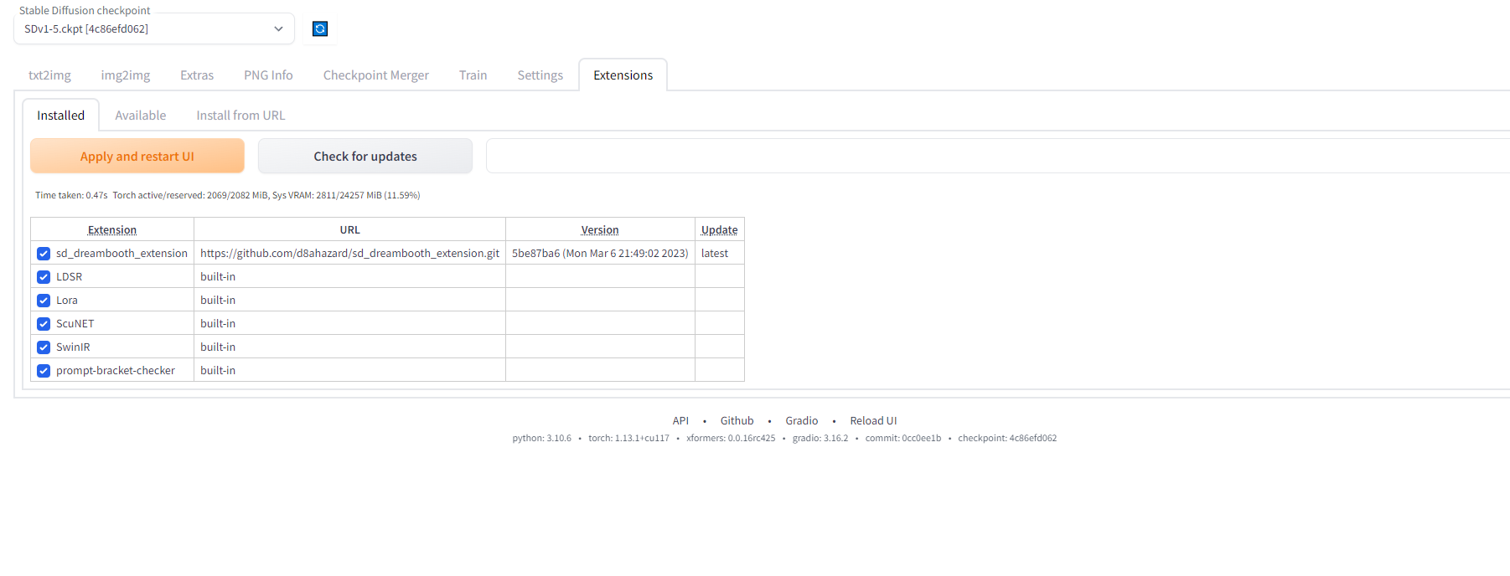Viewport: 1510px width, 576px height.
Task: Click the Reload UI footer link
Action: (873, 421)
